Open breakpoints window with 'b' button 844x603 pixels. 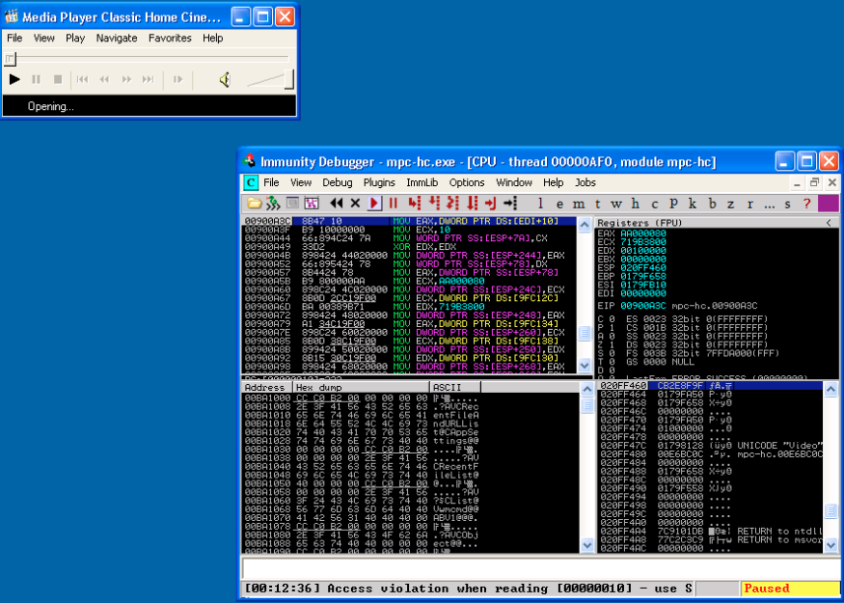[x=712, y=203]
